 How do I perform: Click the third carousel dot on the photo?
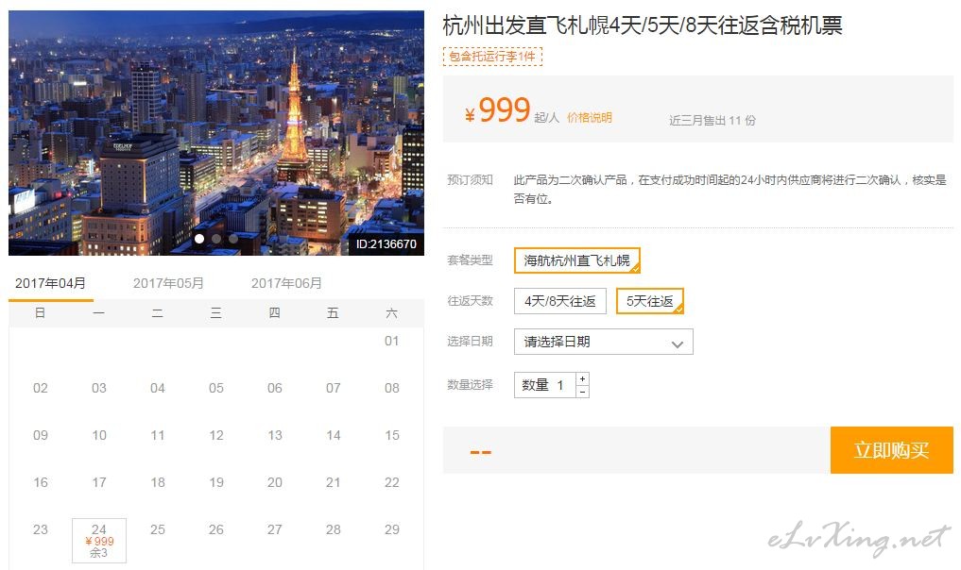click(x=233, y=239)
